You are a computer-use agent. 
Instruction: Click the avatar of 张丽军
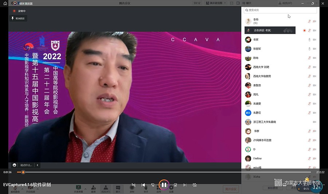pyautogui.click(x=248, y=49)
